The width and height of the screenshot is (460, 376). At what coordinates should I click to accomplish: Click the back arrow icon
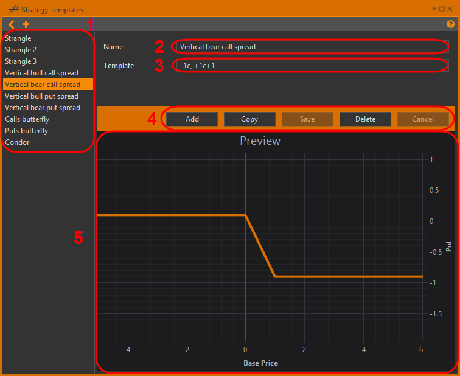coord(11,24)
